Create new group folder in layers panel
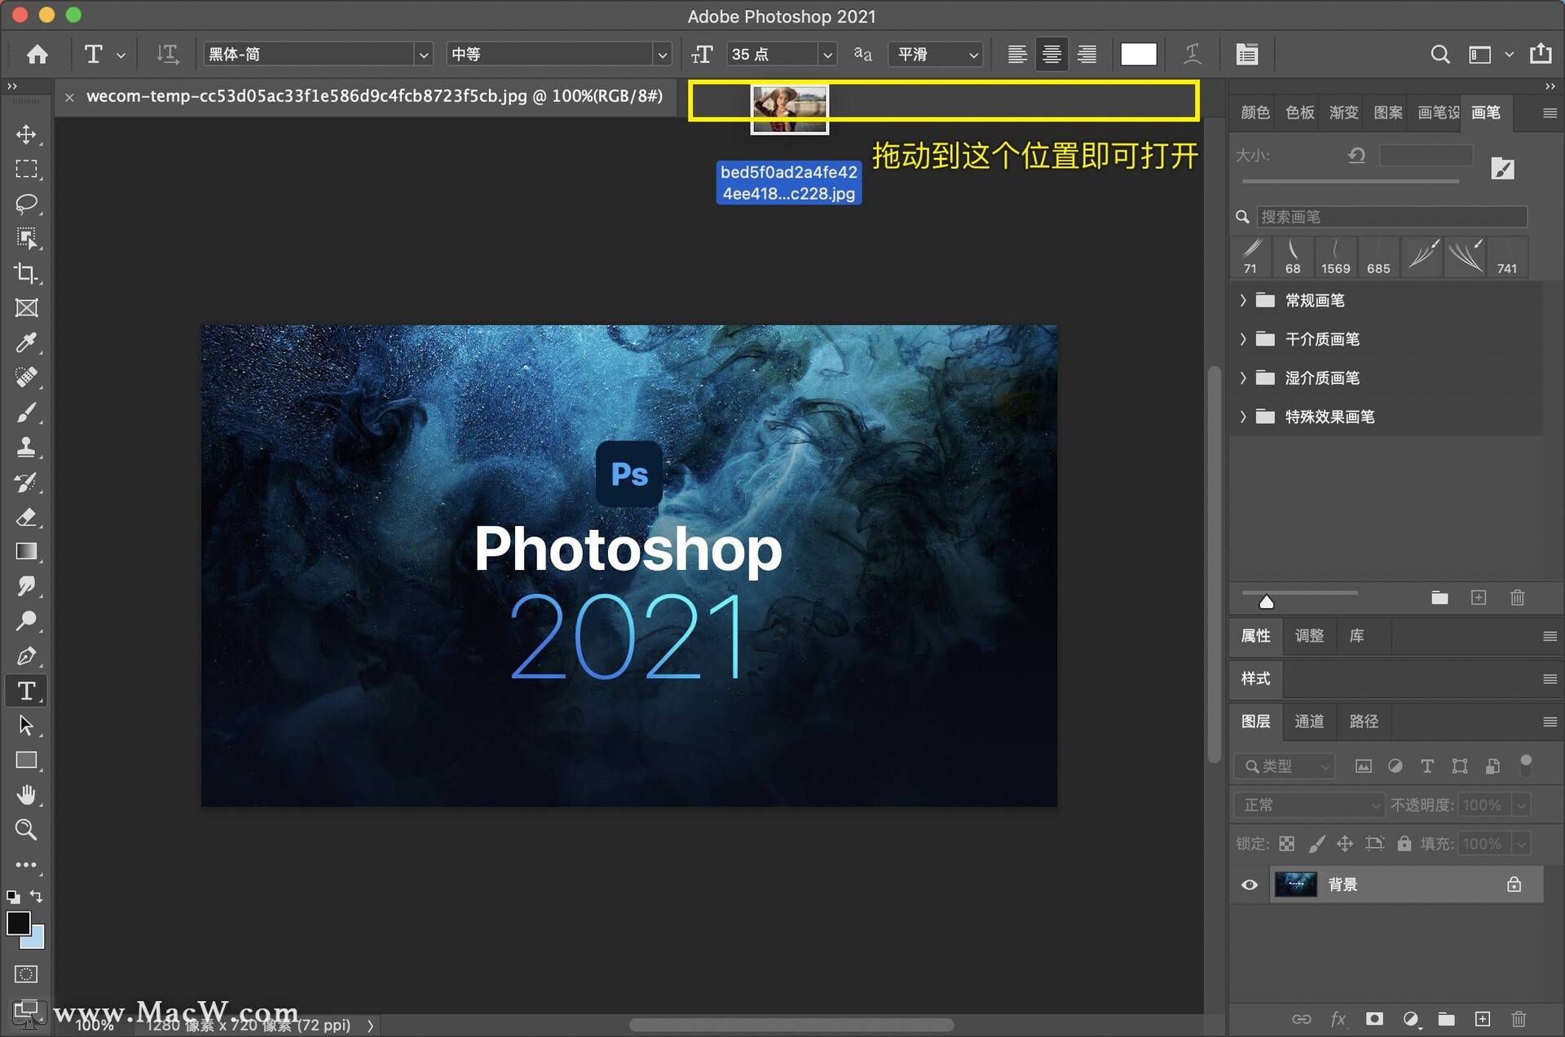This screenshot has height=1037, width=1565. (1446, 1019)
